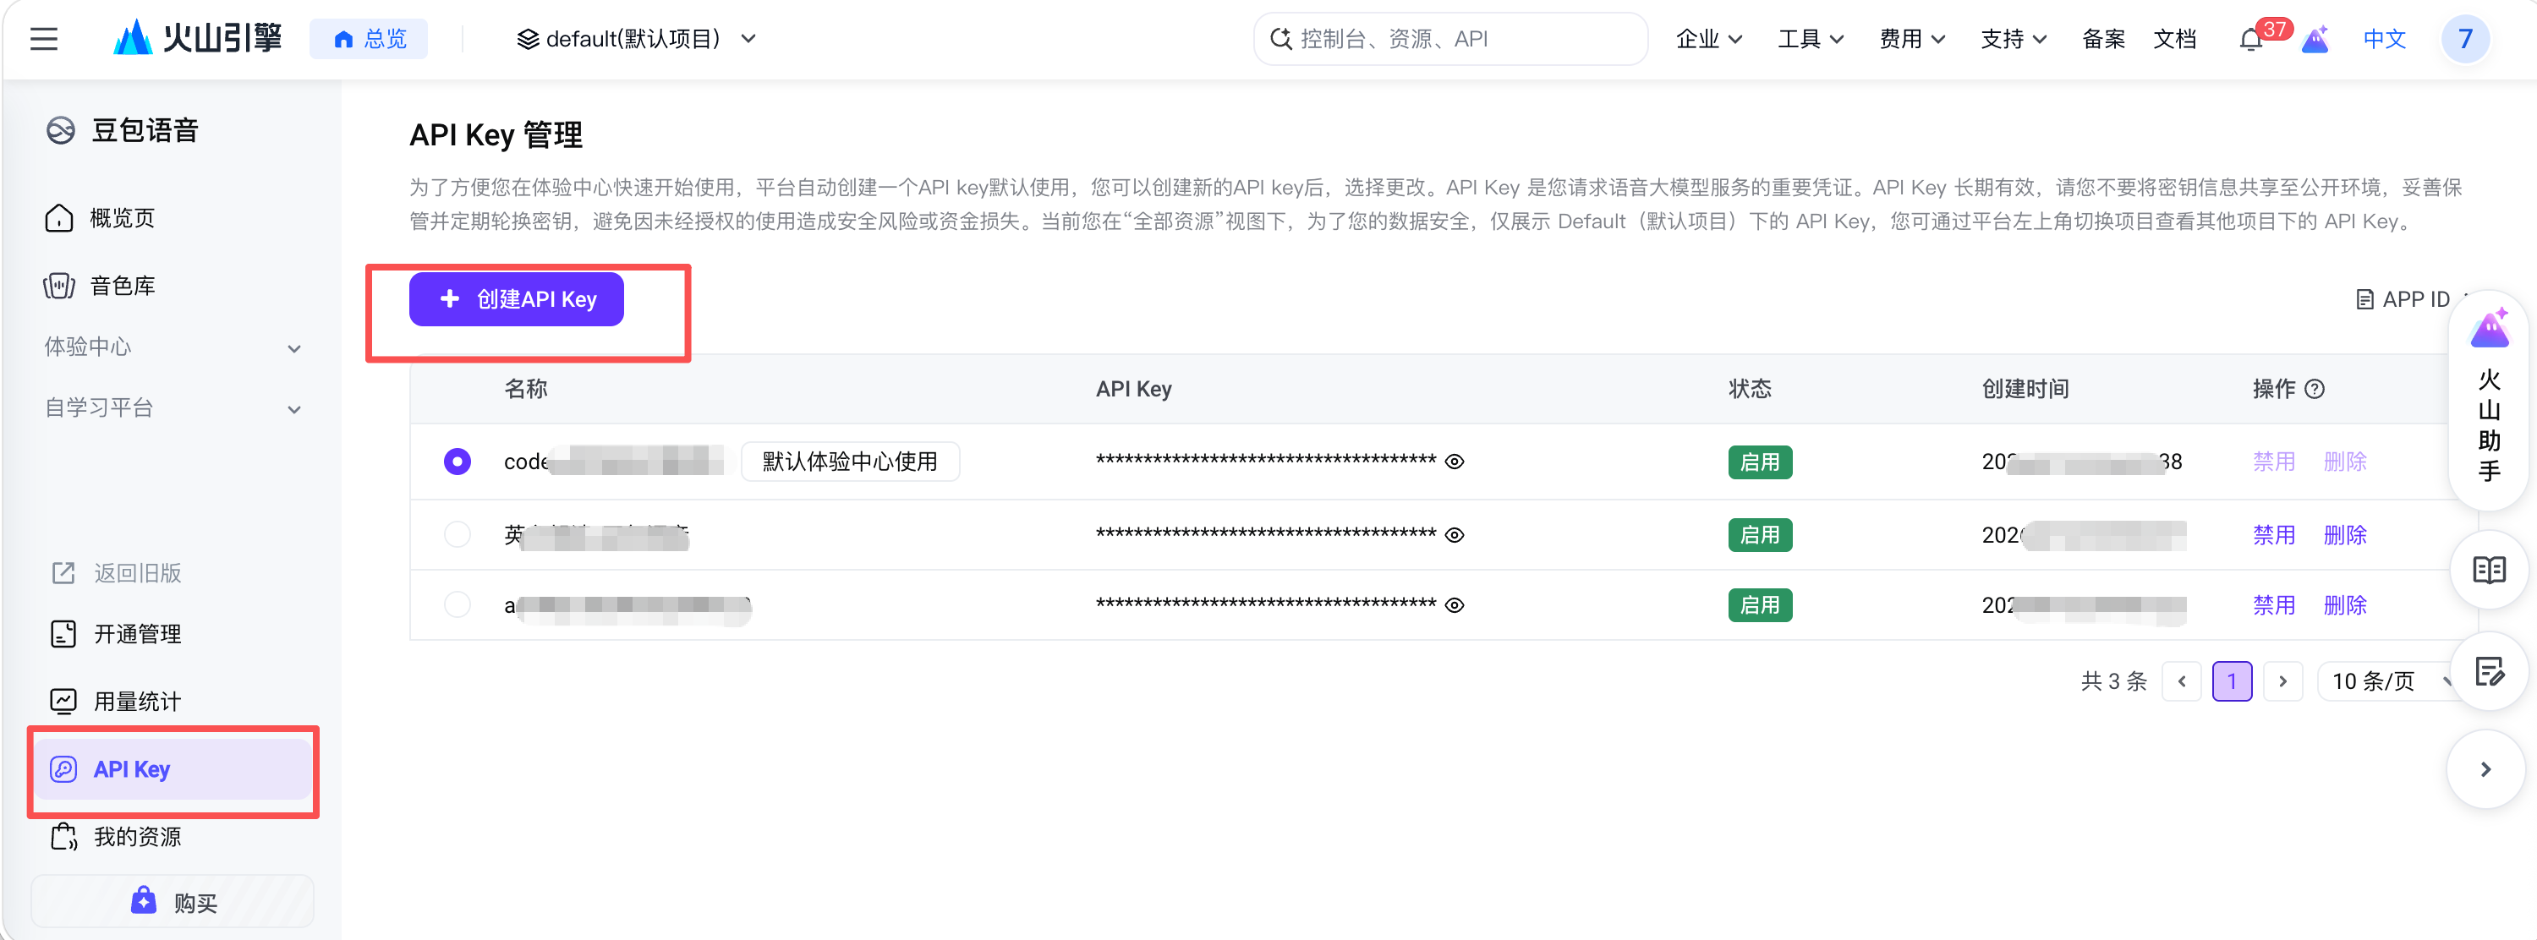
Task: Click 删除 in the code row
Action: 2344,461
